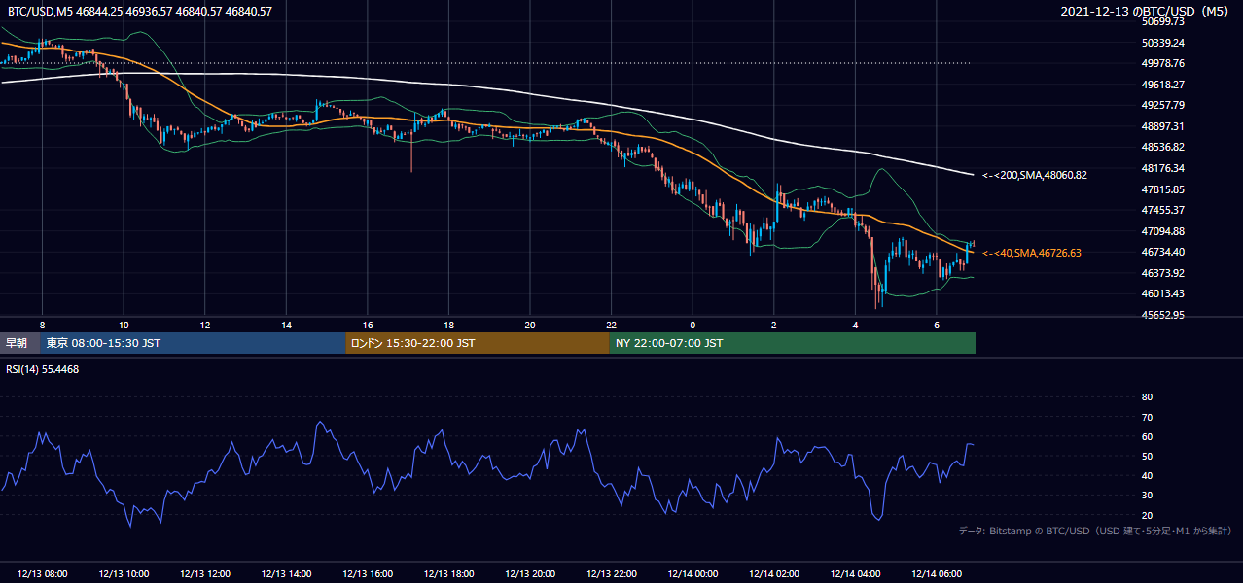
Task: Click the 12/13 12:00 date label
Action: 204,574
